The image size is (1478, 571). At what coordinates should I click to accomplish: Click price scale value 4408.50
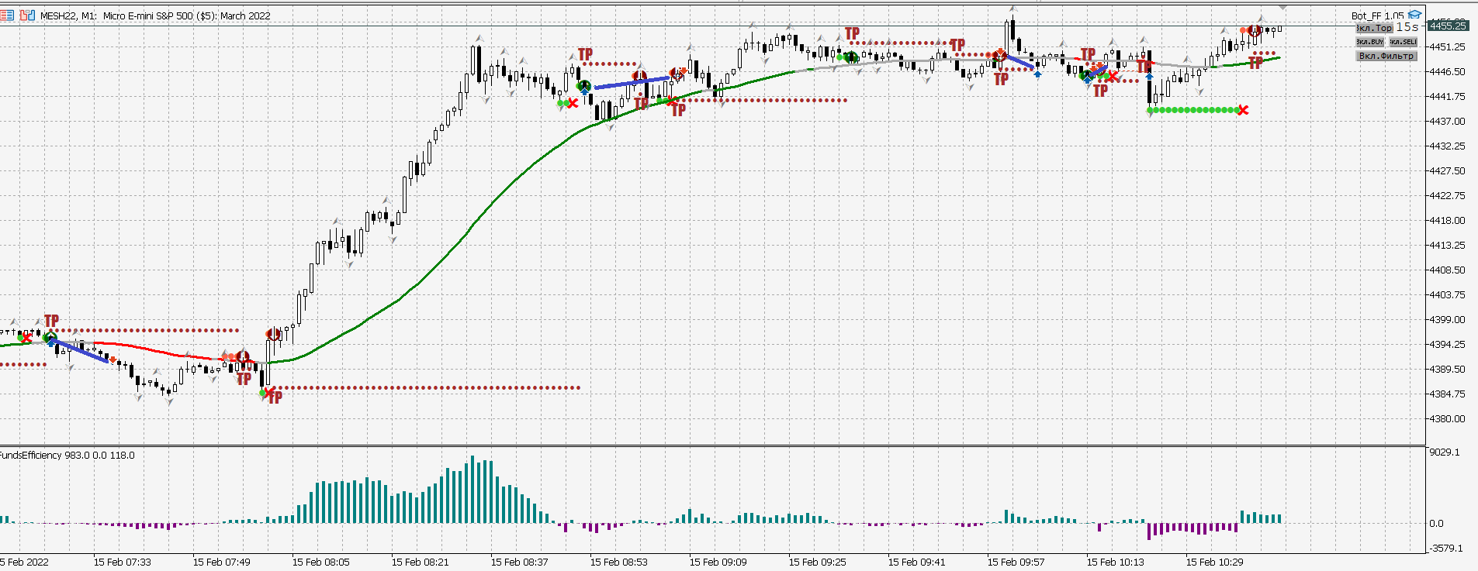click(x=1448, y=270)
